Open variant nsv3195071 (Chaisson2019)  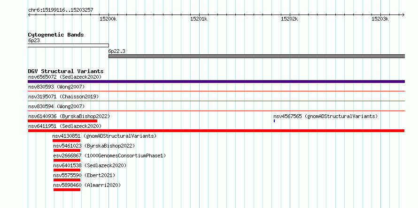[x=63, y=97]
